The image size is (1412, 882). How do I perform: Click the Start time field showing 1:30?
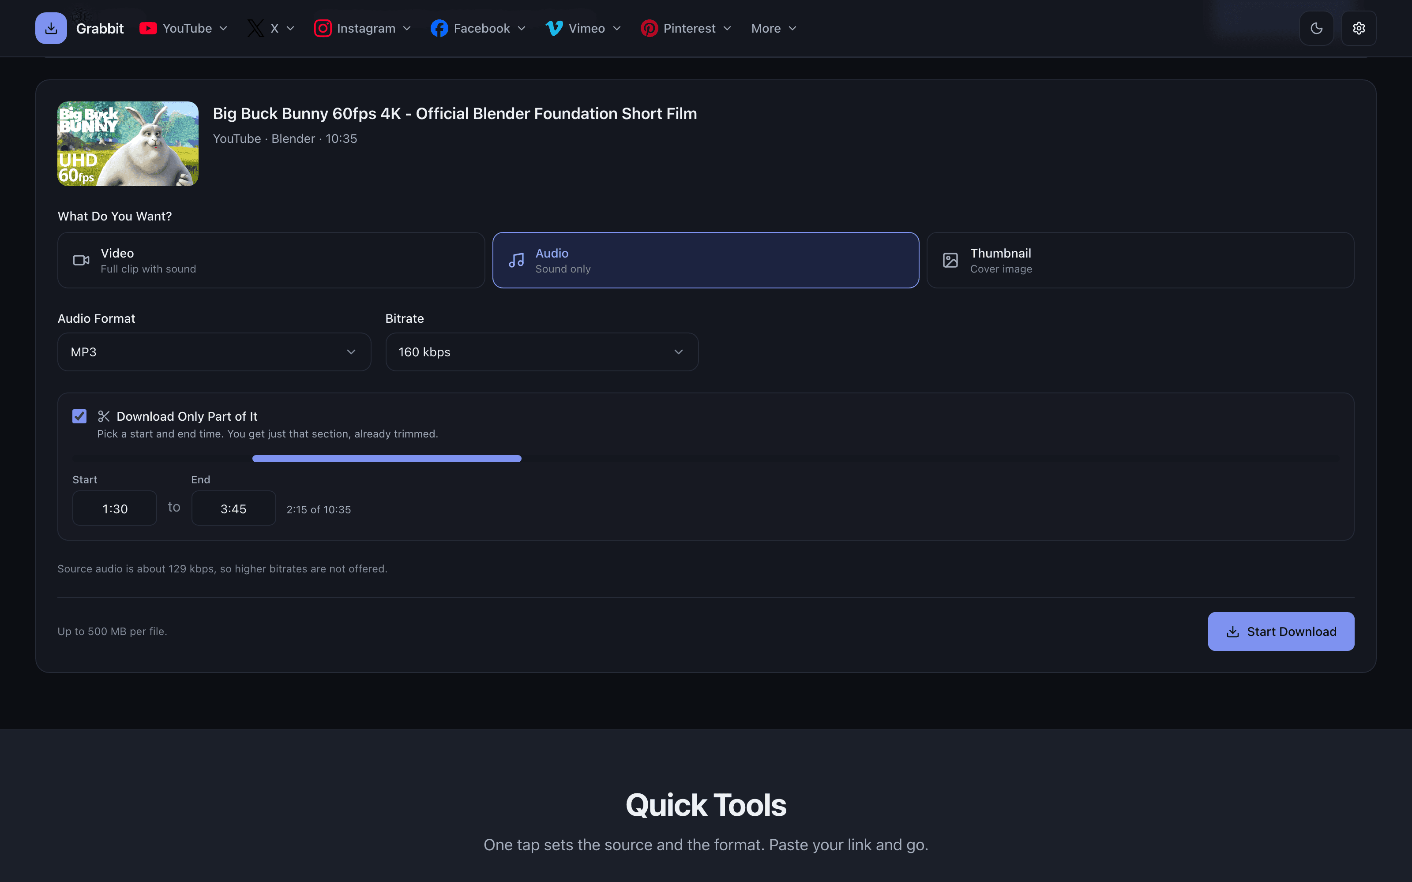(114, 508)
